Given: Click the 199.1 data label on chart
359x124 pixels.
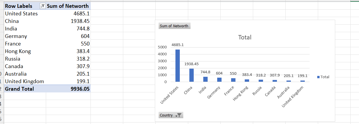Looking at the screenshot, I should click(x=302, y=75).
